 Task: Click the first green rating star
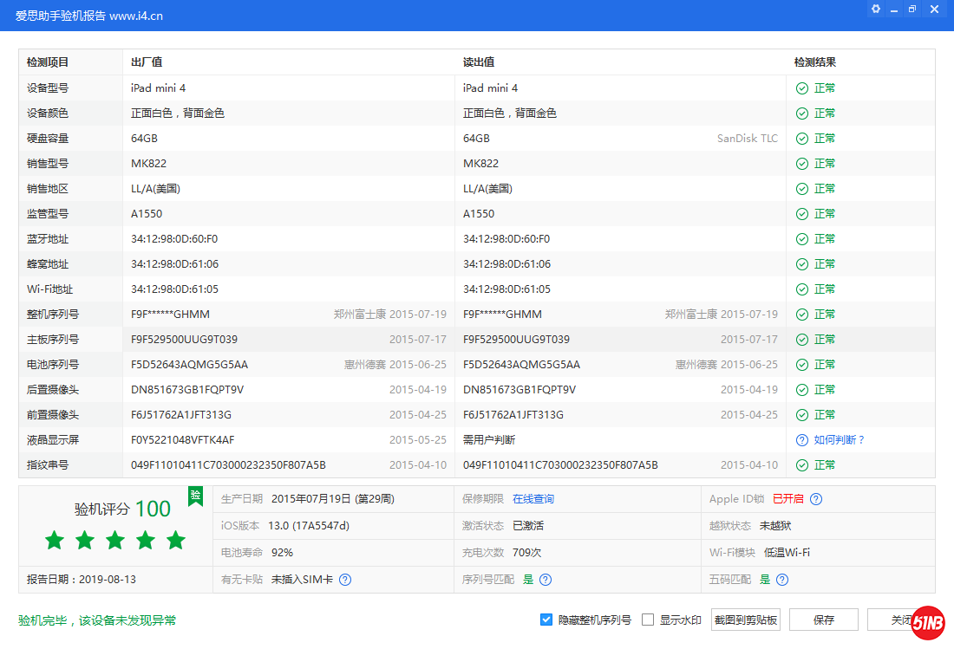tap(55, 541)
